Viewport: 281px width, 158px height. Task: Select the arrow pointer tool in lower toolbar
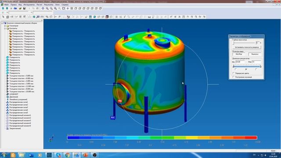pos(3,17)
